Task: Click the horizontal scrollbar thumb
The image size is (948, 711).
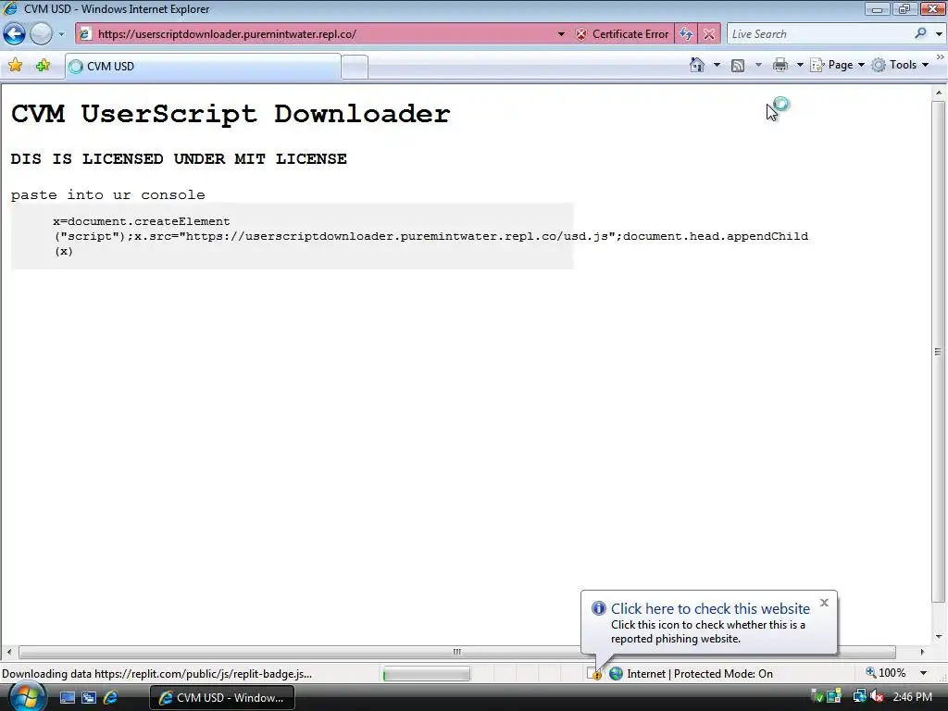Action: [x=457, y=652]
